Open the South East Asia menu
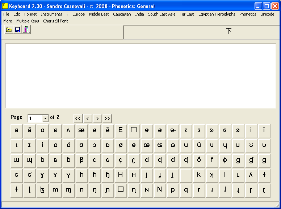Viewport: 281px width, 209px height. click(x=162, y=14)
